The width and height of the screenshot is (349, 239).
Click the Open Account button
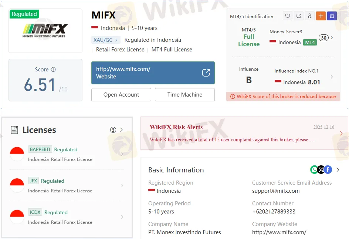(121, 95)
